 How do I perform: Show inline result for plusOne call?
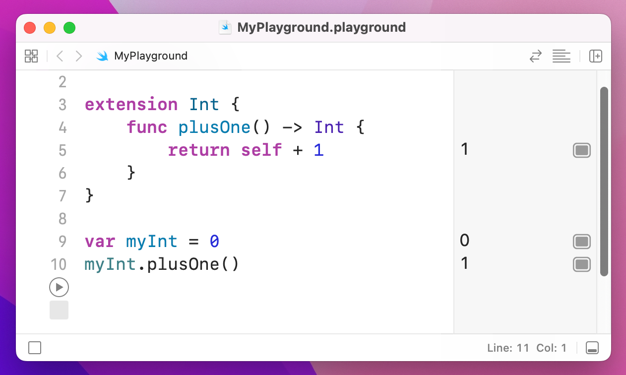(581, 264)
